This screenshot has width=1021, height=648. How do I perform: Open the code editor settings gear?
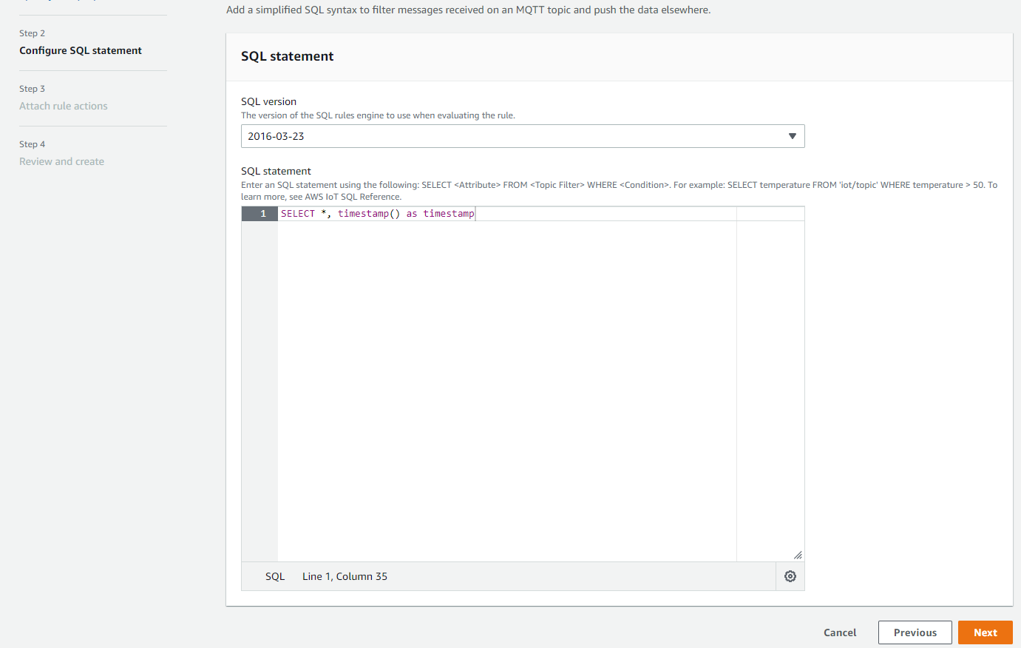pyautogui.click(x=790, y=576)
